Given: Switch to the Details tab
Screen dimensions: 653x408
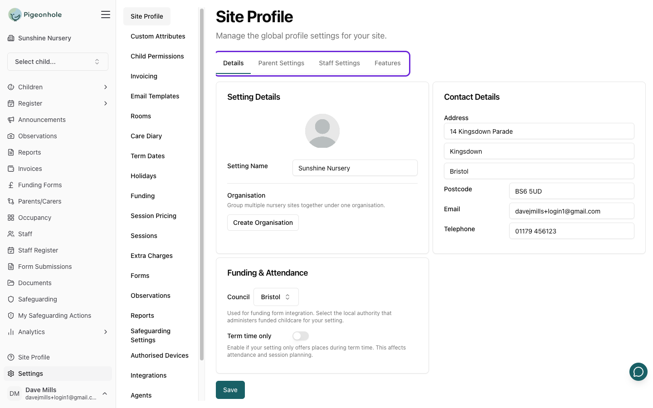Looking at the screenshot, I should [x=234, y=63].
